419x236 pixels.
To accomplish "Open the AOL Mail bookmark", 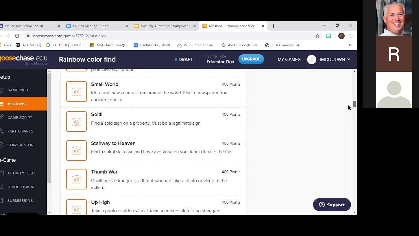I will click(x=28, y=45).
